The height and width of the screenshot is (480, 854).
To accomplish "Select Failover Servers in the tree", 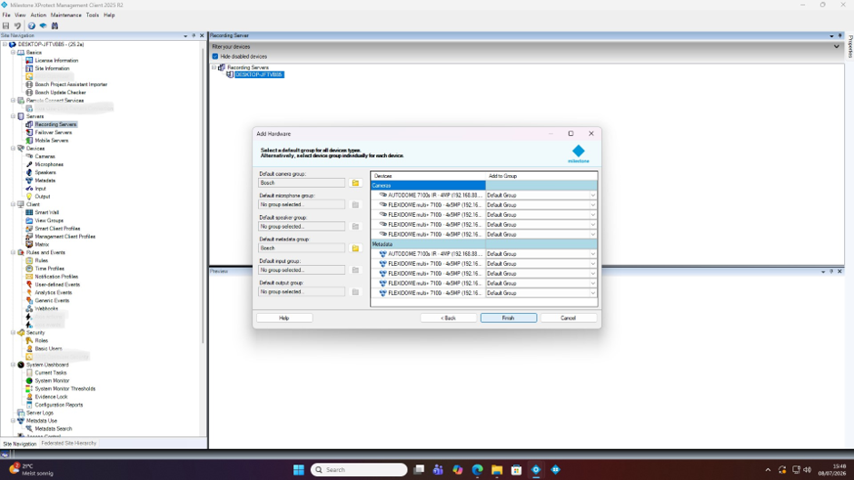I will point(54,132).
